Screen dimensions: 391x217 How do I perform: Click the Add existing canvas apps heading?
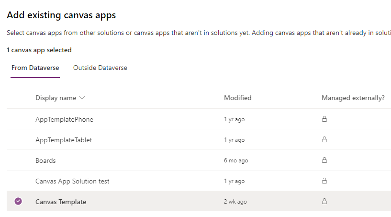coord(61,15)
